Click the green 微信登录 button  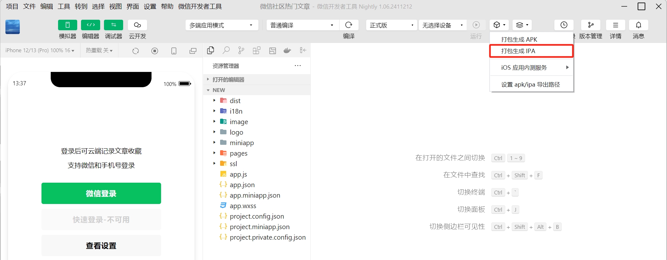click(x=101, y=193)
